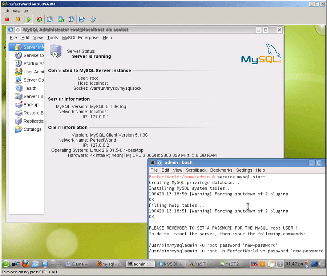Open the clipboard tray icon

coord(271,264)
